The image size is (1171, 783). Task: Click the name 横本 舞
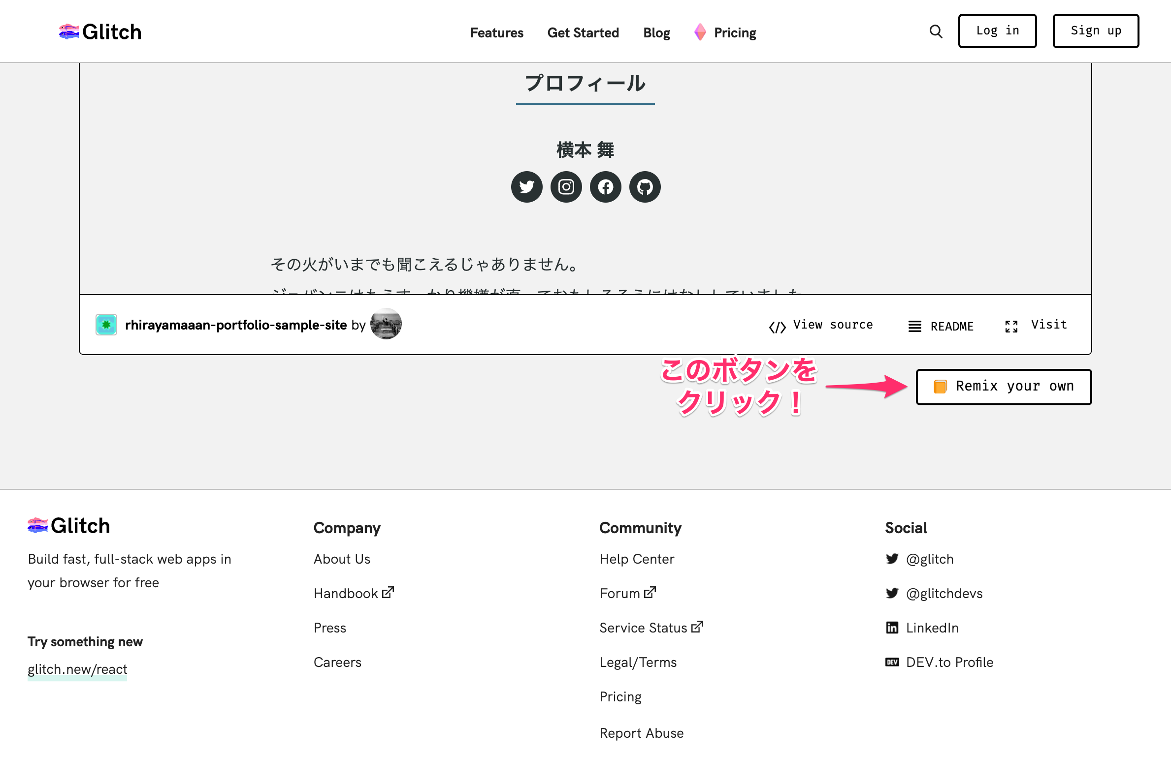(585, 150)
